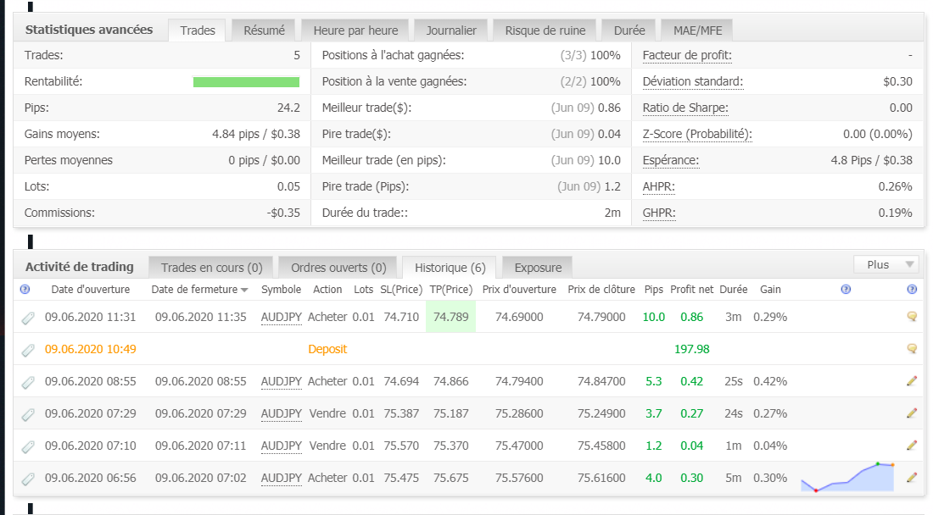Viewport: 933px width, 515px height.
Task: Click the green Rentabilité bar
Action: coord(246,82)
